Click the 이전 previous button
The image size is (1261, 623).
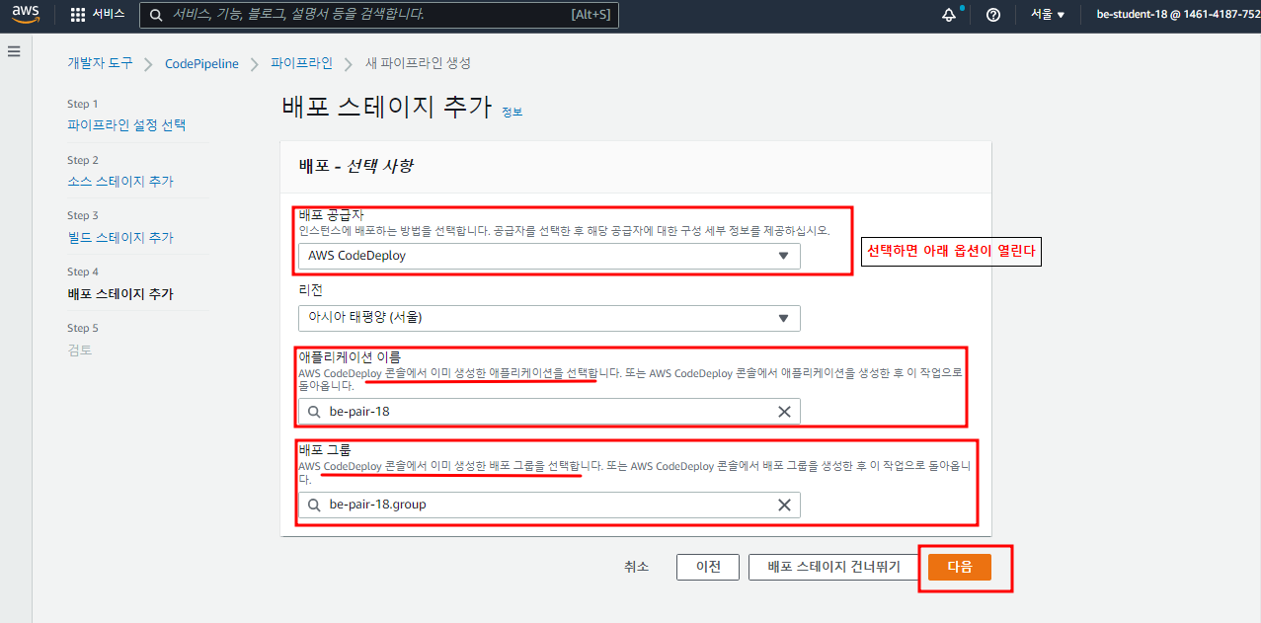click(708, 567)
